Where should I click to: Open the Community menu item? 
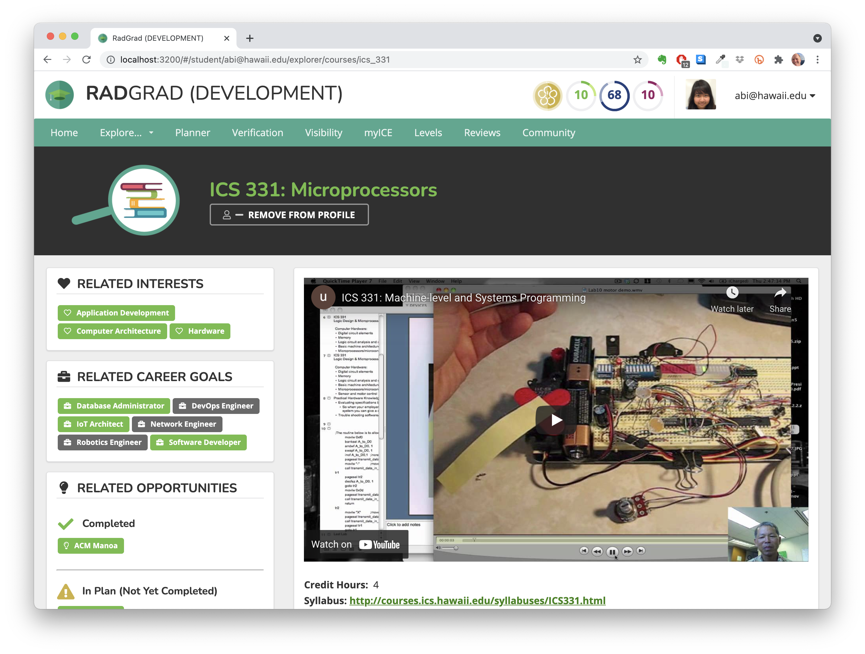549,133
